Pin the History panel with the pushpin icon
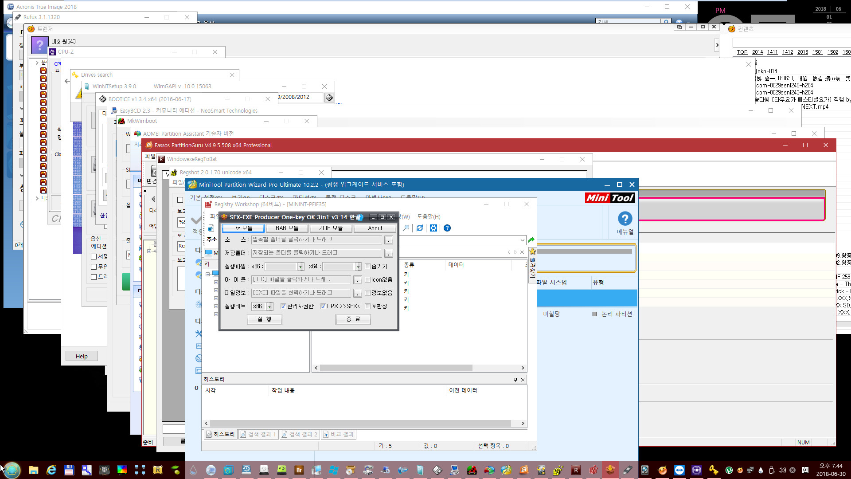The image size is (851, 479). [515, 380]
